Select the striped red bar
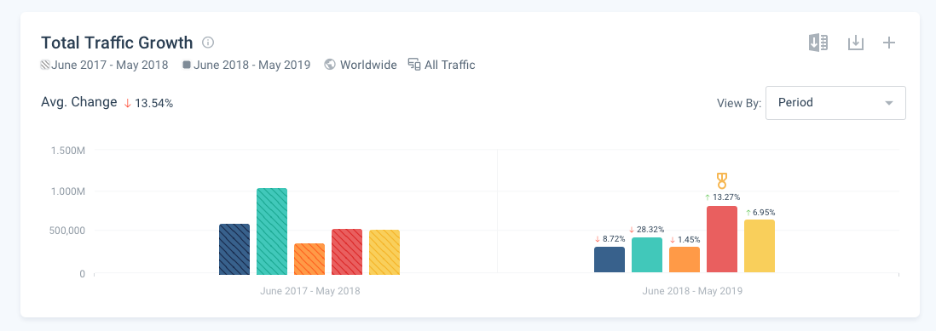Viewport: 936px width, 331px height. (347, 252)
